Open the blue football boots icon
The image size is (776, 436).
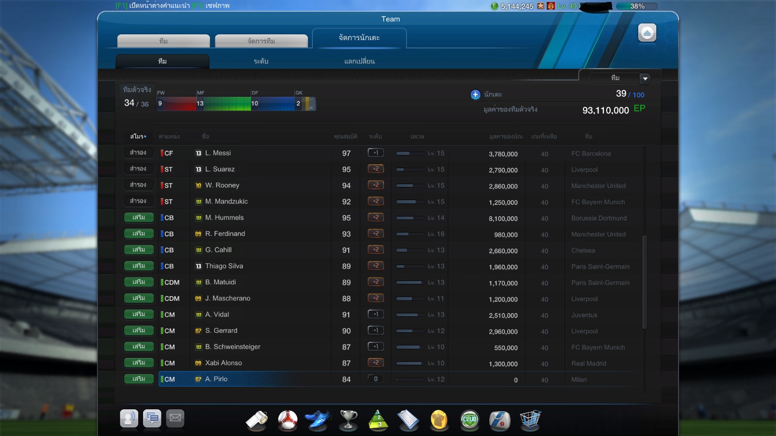click(x=318, y=420)
